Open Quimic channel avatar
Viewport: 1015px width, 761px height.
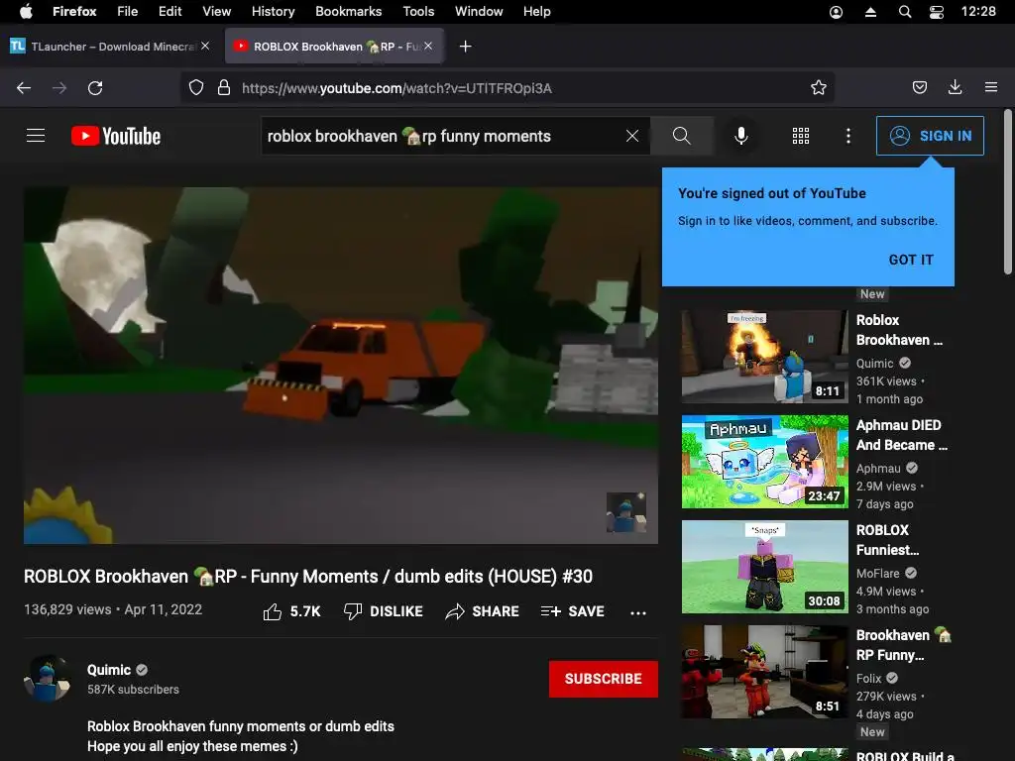(48, 678)
